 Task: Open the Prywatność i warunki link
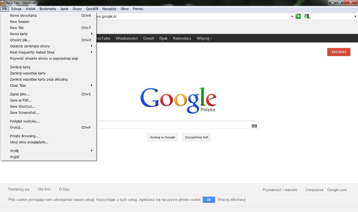tap(280, 190)
